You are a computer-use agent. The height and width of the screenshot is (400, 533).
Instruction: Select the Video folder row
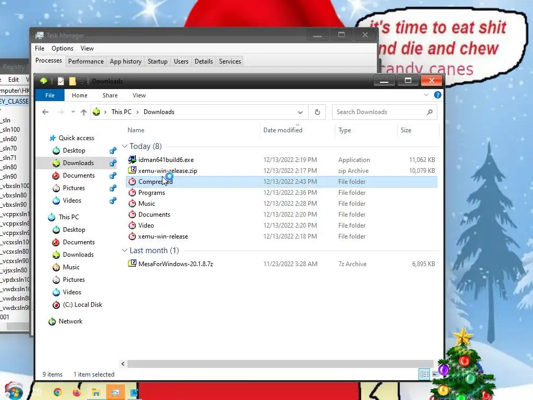[x=282, y=225]
